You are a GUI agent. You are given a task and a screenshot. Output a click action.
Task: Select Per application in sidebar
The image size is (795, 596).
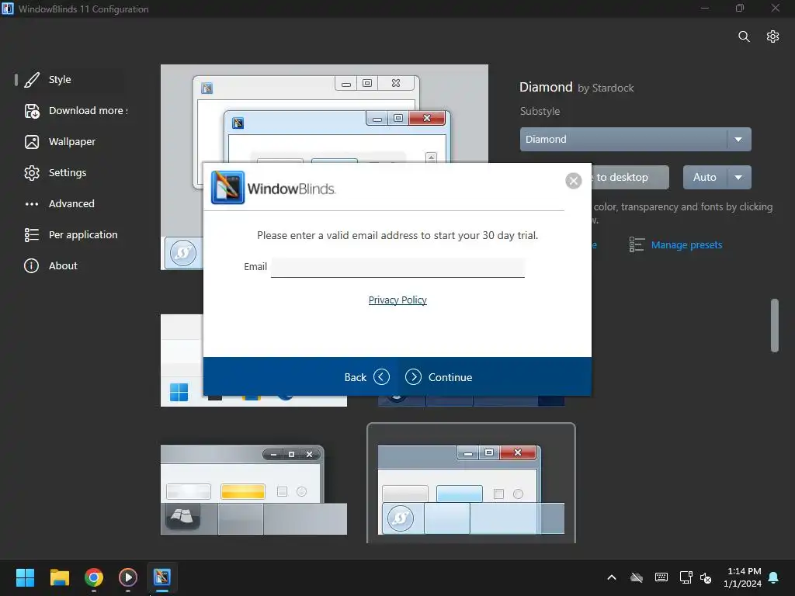click(83, 234)
